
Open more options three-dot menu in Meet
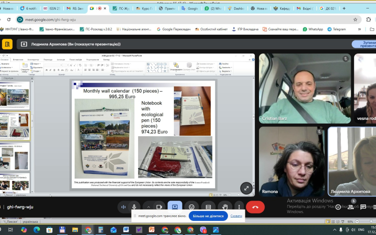(239, 207)
